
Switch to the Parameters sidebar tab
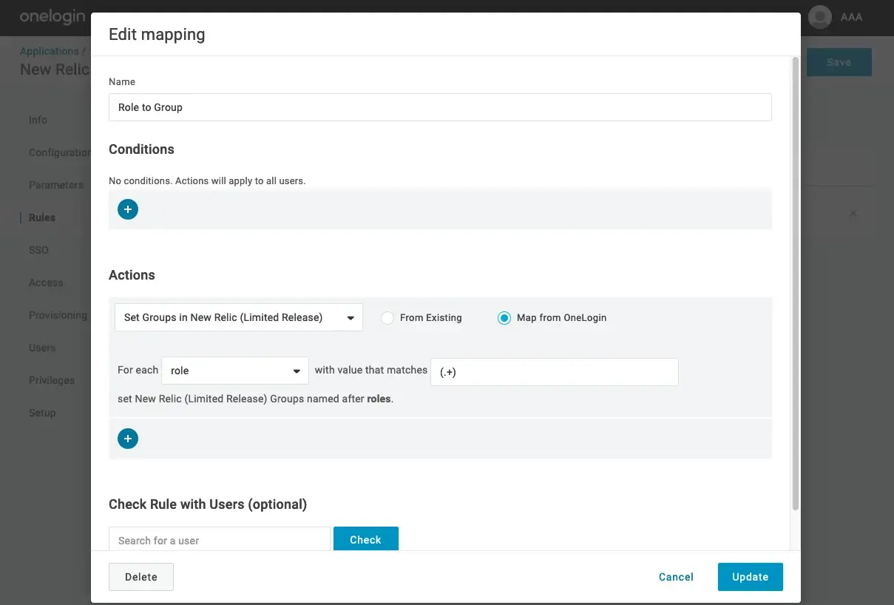[56, 185]
